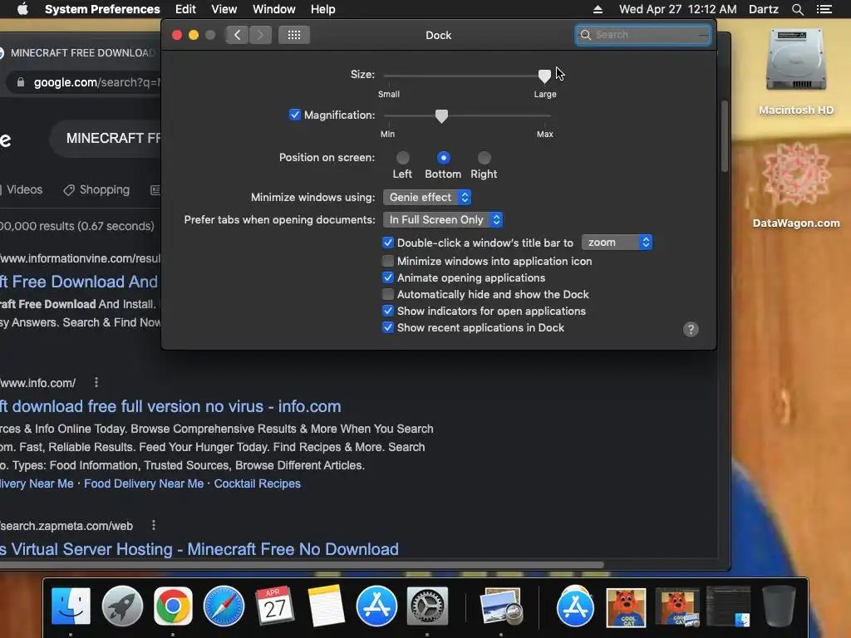The width and height of the screenshot is (851, 638).
Task: Open more options for www.info.com result
Action: (x=96, y=382)
